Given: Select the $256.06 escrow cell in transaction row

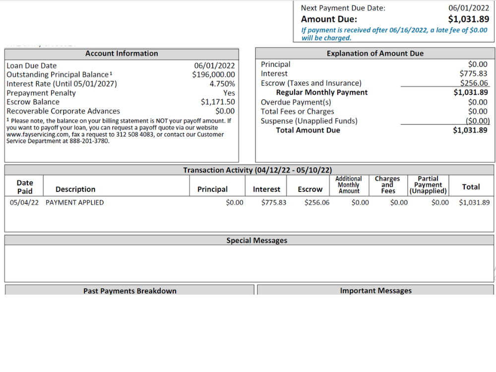Looking at the screenshot, I should (317, 202).
